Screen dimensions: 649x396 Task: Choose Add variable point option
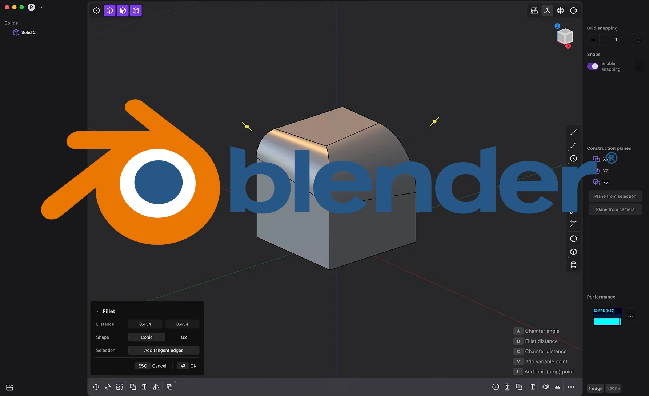point(540,361)
